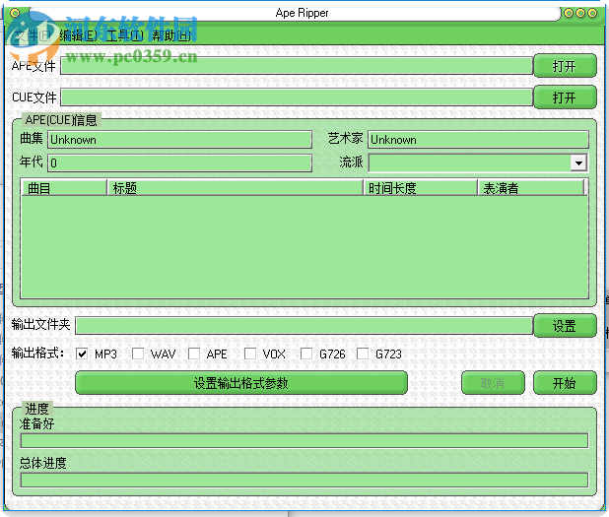Enable the G726 output format
Screen dimensions: 609x517
(306, 354)
